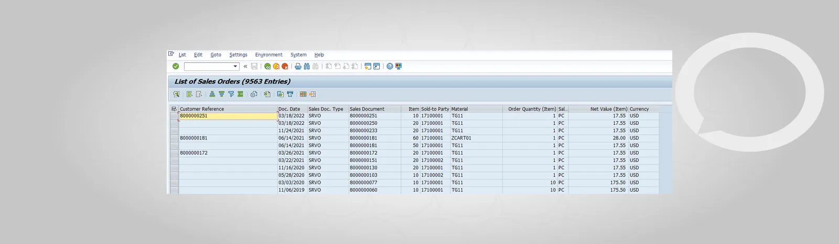Click the Select Layout icon
Image resolution: width=839 pixels, height=244 pixels.
pyautogui.click(x=313, y=94)
